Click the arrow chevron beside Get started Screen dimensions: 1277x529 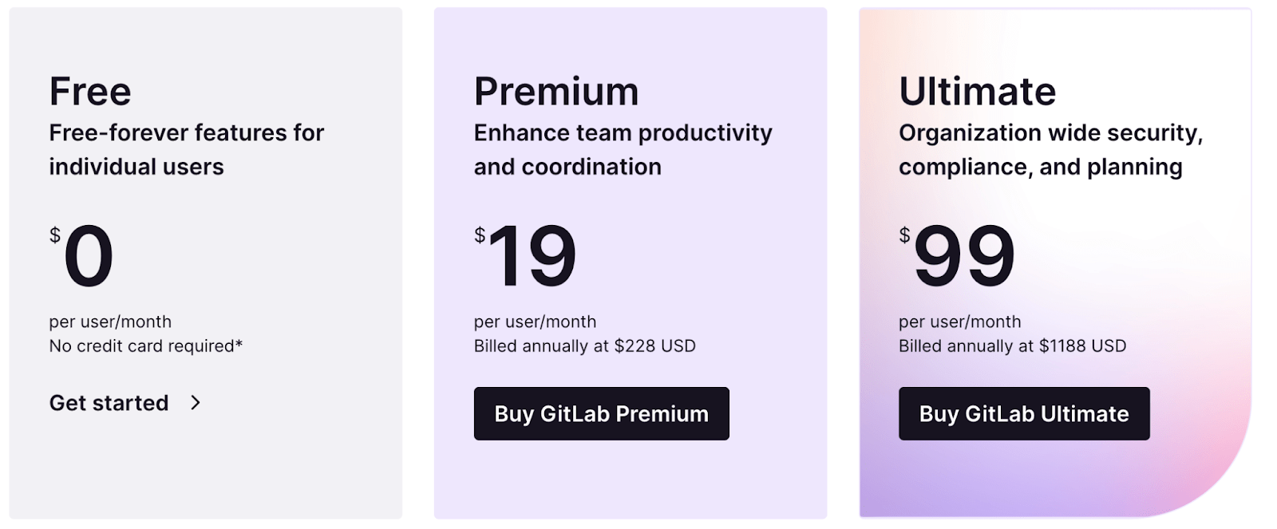(196, 403)
